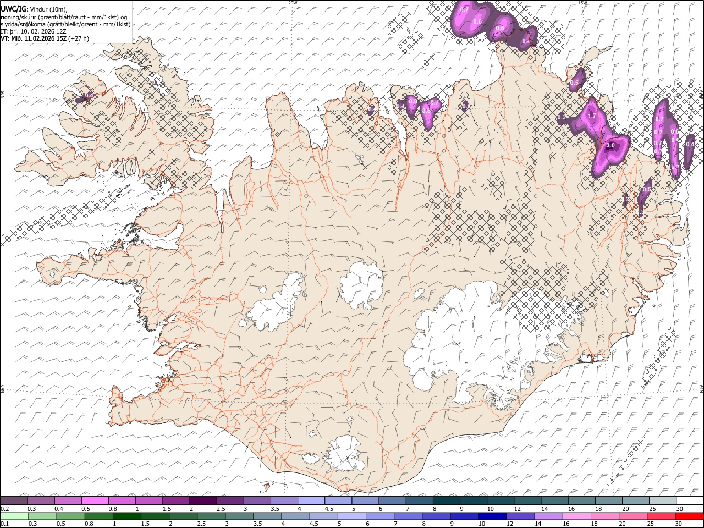Pick the 30 white swatch ending the upper legend
The height and width of the screenshot is (528, 704).
(690, 501)
